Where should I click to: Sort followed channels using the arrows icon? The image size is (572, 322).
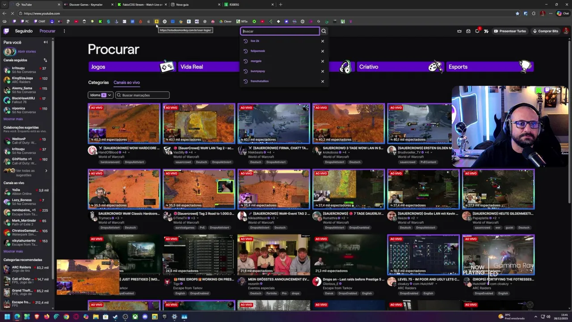(45, 60)
